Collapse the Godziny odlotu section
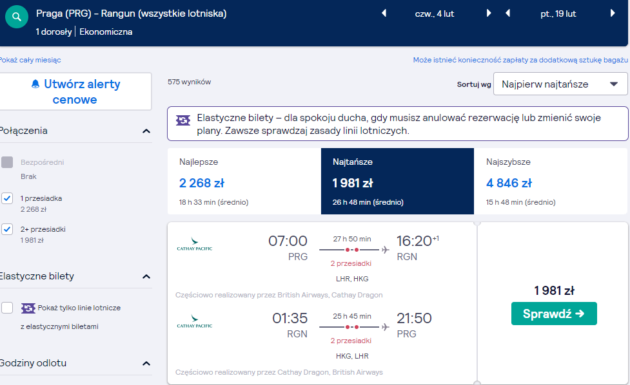Image resolution: width=630 pixels, height=385 pixels. point(146,364)
